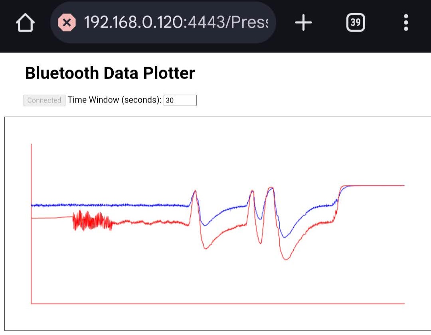Screen dimensions: 431x335
Task: Open the tab switcher showing 39 tabs
Action: coord(355,23)
